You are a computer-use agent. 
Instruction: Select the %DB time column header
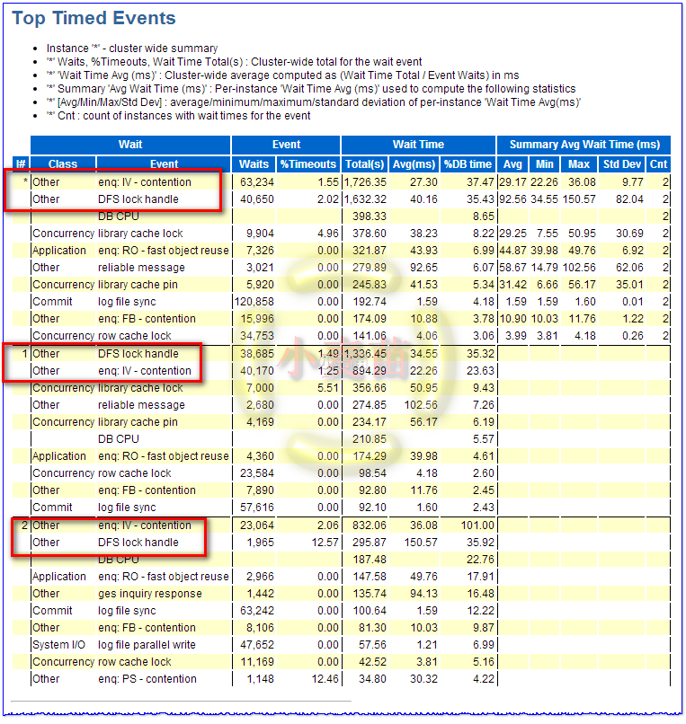pyautogui.click(x=468, y=164)
